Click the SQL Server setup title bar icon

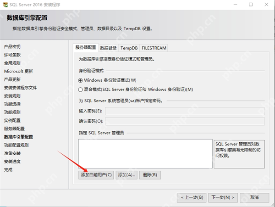click(5, 5)
